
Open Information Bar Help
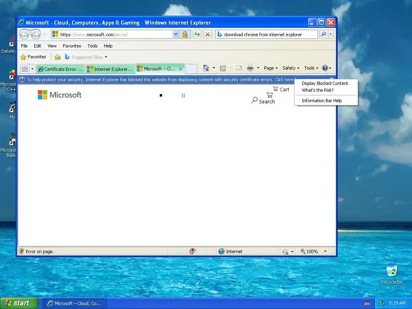(x=321, y=101)
